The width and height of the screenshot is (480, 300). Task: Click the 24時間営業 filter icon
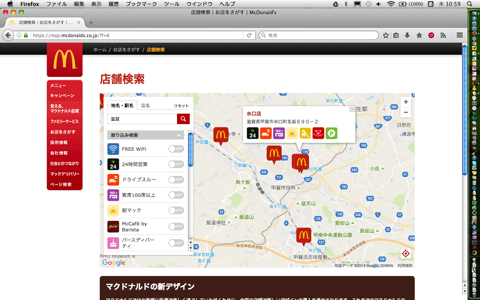[113, 164]
